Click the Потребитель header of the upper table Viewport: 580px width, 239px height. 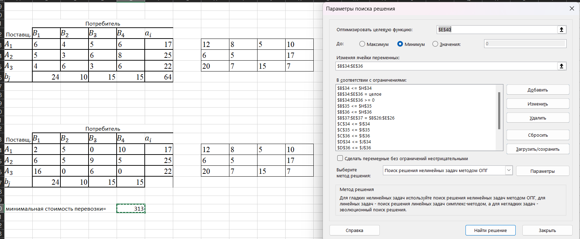[103, 23]
